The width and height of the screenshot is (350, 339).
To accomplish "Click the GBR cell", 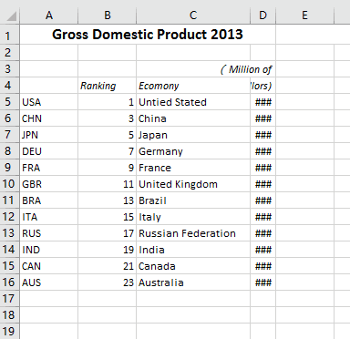I will (x=49, y=184).
